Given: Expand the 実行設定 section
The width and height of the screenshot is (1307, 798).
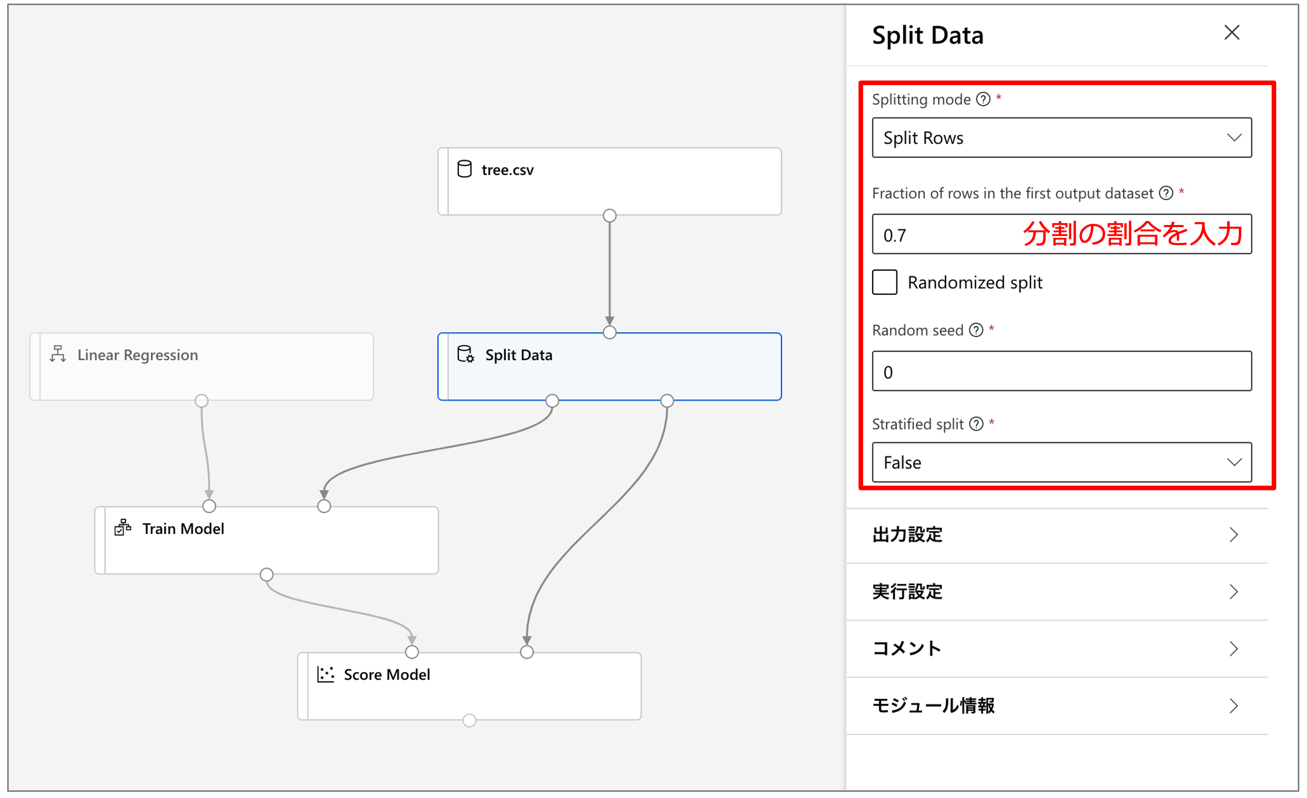Looking at the screenshot, I should coord(1055,592).
